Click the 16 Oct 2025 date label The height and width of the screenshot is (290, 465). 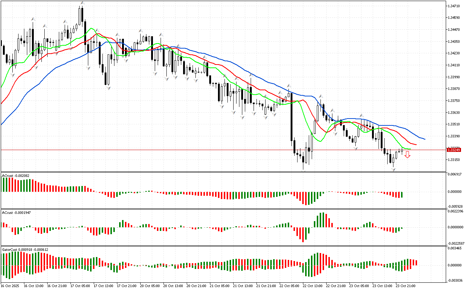point(10,286)
